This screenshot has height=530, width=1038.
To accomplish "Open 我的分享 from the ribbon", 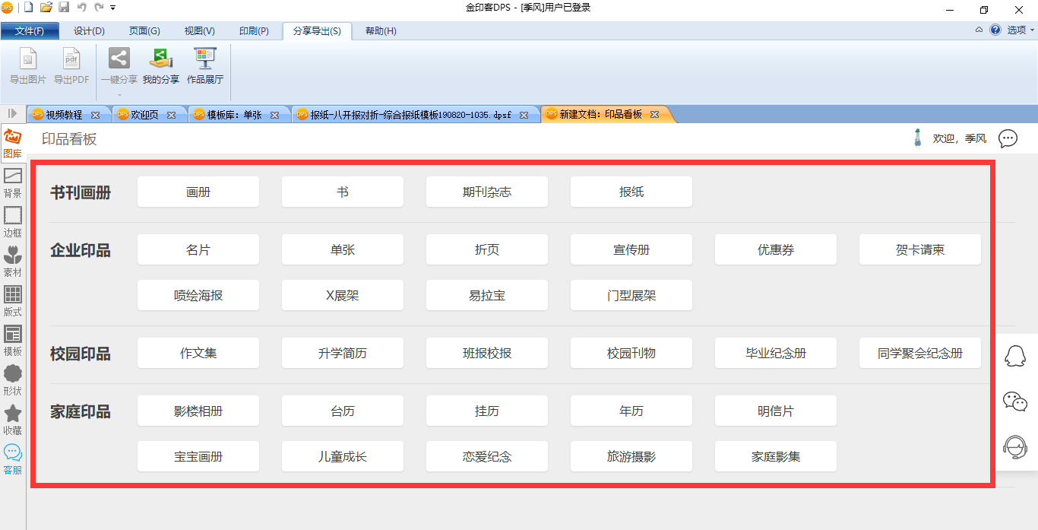I will pos(160,65).
